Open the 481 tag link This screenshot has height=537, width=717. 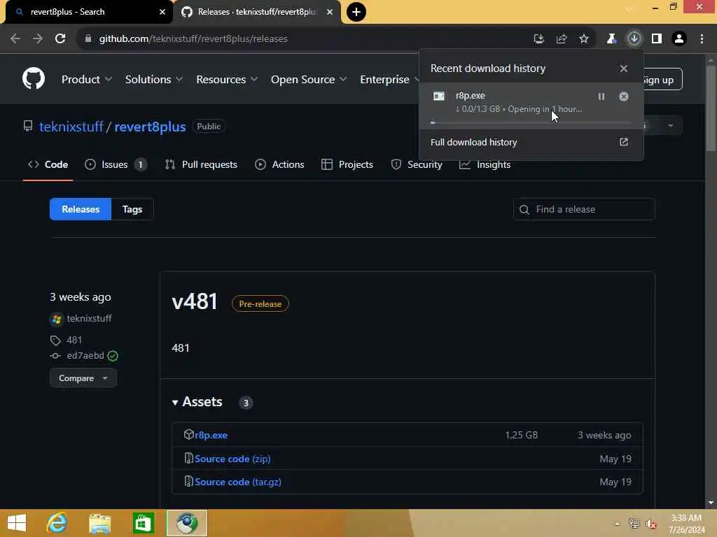74,340
